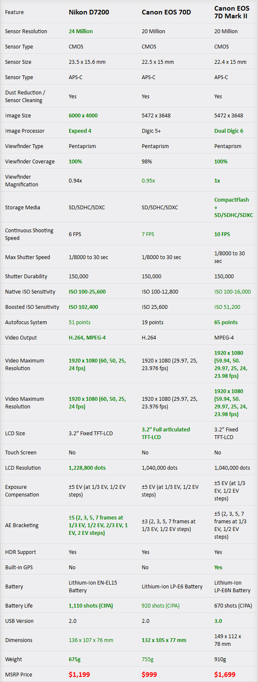Click the 65 points autofocus value
The width and height of the screenshot is (258, 682).
pos(226,322)
